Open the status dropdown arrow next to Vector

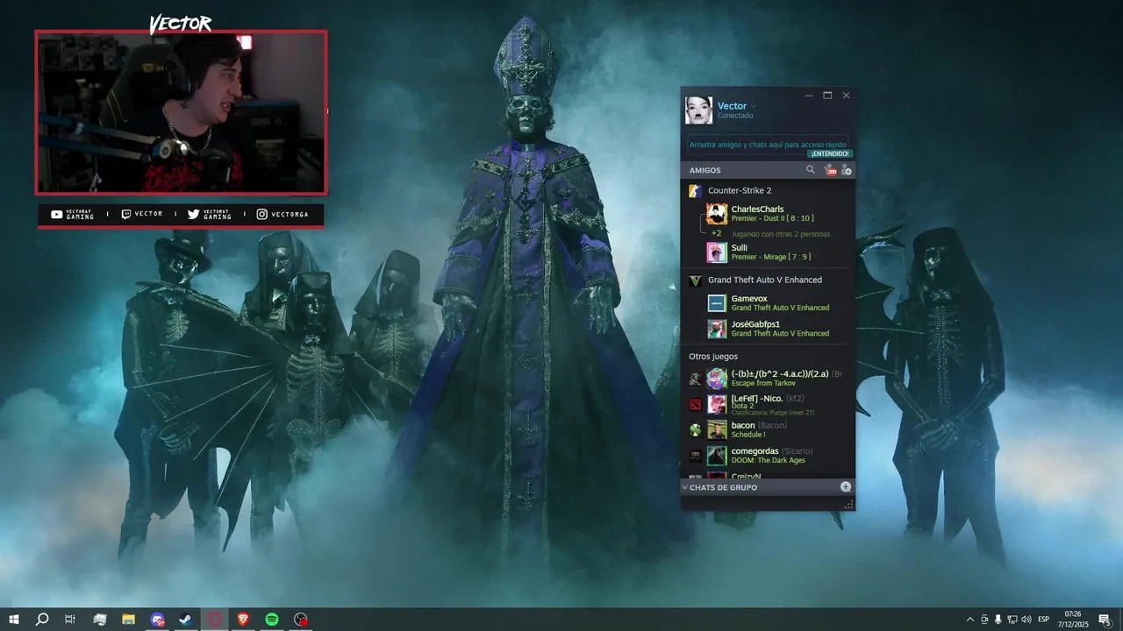(x=754, y=107)
